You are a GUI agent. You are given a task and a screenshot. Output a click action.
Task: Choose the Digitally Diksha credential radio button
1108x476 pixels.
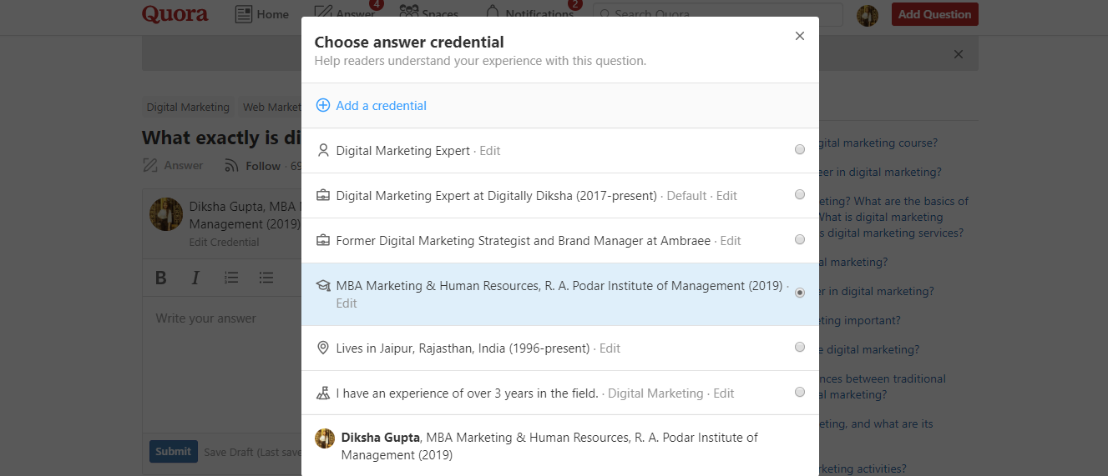coord(800,195)
